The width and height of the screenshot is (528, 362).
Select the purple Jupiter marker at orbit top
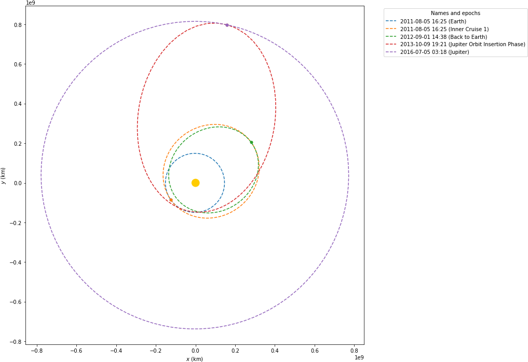tap(227, 24)
